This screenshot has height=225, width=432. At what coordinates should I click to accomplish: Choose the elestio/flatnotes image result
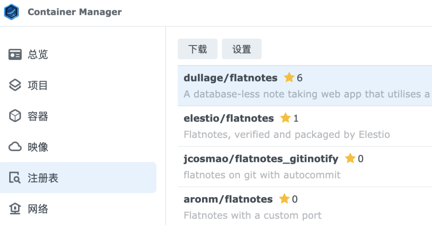click(304, 126)
